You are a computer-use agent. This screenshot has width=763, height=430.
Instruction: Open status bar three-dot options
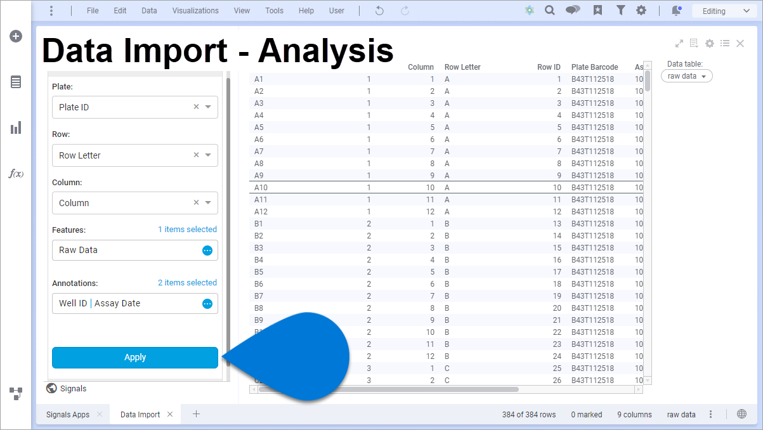(x=710, y=414)
